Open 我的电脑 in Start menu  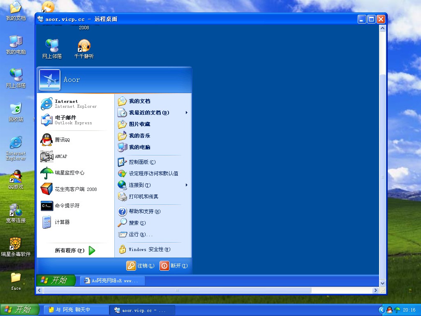tap(153, 147)
